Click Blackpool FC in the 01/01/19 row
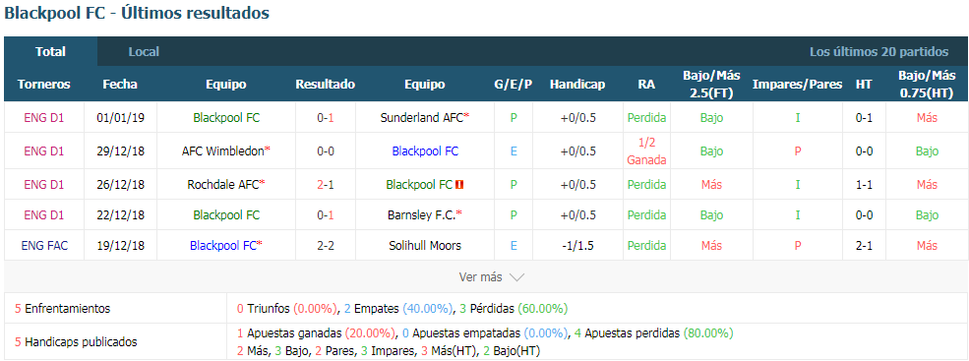The width and height of the screenshot is (969, 361). tap(226, 117)
